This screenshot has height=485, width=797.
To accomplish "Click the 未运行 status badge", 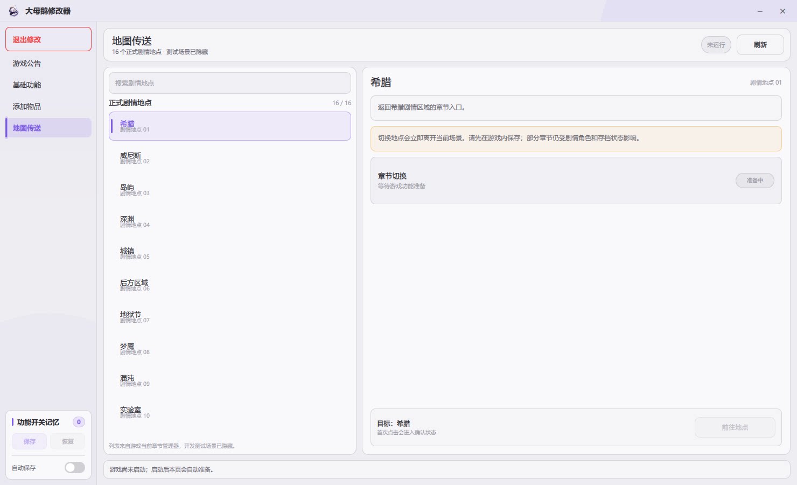I will tap(716, 45).
